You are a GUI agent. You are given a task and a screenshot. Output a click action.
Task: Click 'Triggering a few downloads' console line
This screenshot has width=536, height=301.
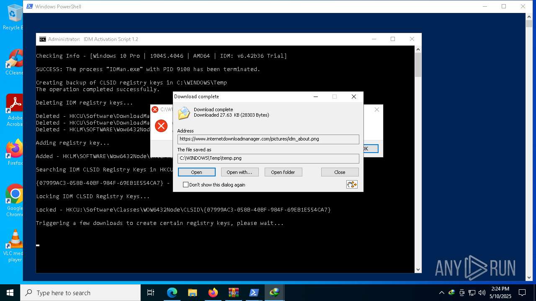[x=160, y=223]
